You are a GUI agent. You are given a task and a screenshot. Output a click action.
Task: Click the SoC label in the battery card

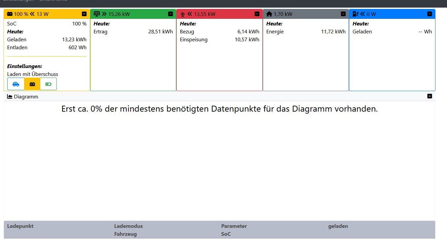[x=12, y=24]
